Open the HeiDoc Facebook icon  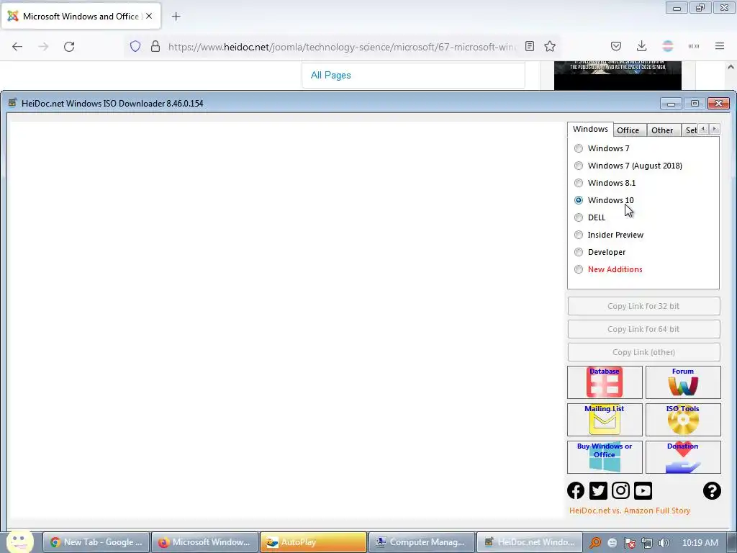(x=576, y=490)
